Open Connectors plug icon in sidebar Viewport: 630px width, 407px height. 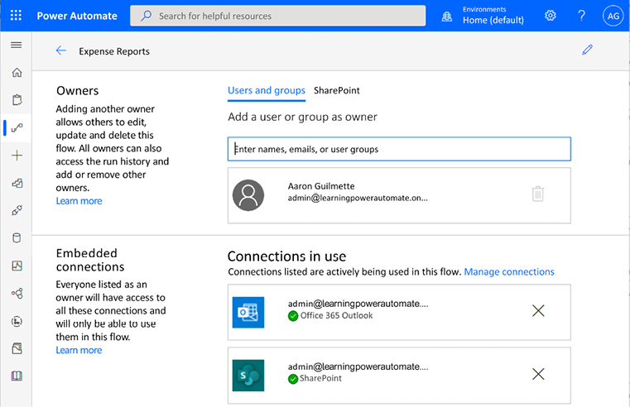click(x=17, y=210)
